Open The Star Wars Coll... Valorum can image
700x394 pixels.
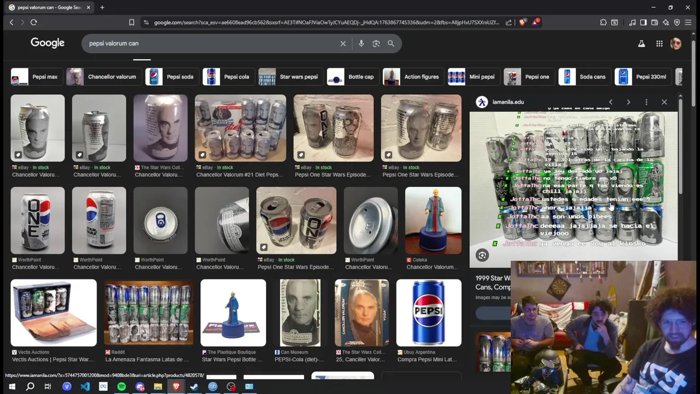160,128
